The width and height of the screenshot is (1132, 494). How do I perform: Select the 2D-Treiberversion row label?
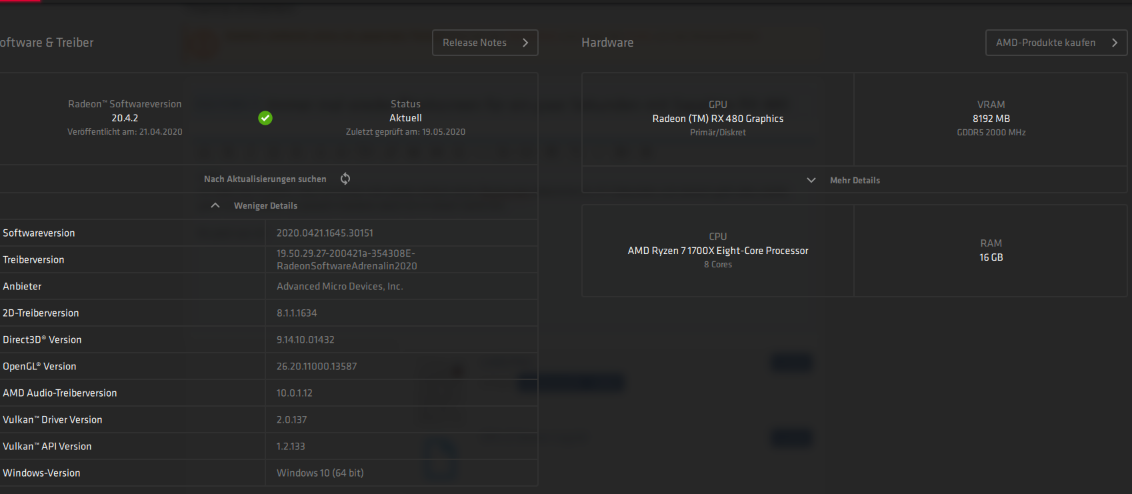pos(41,313)
